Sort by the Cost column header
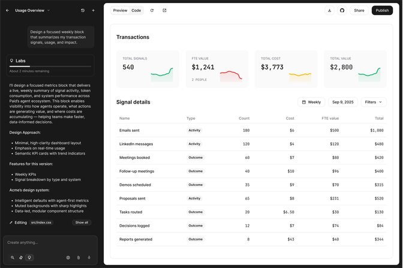The width and height of the screenshot is (403, 268). click(x=290, y=119)
